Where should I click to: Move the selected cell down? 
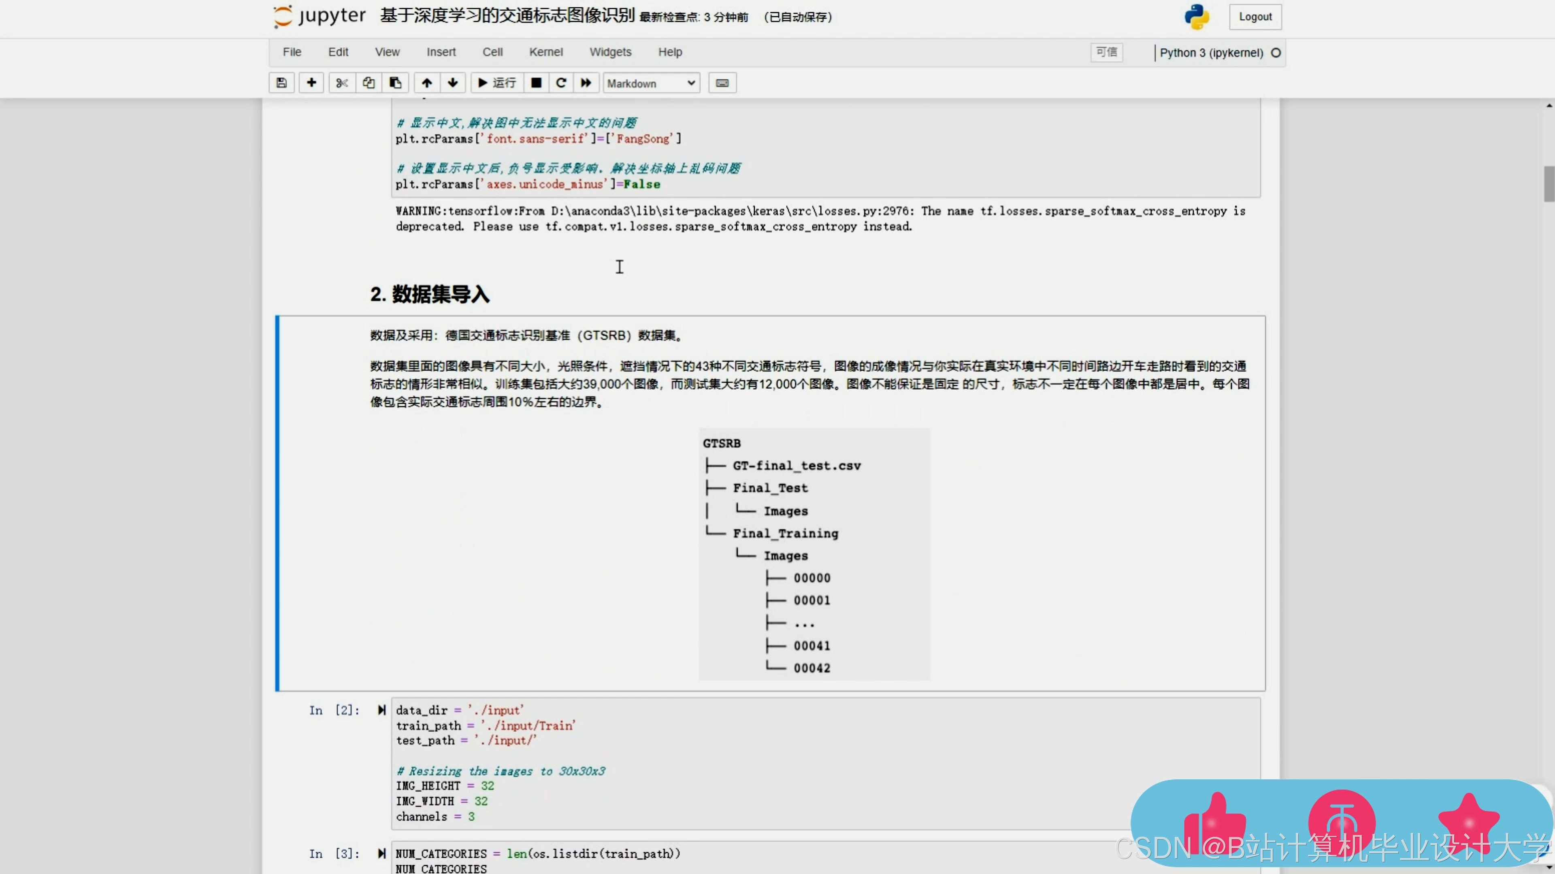pyautogui.click(x=453, y=83)
